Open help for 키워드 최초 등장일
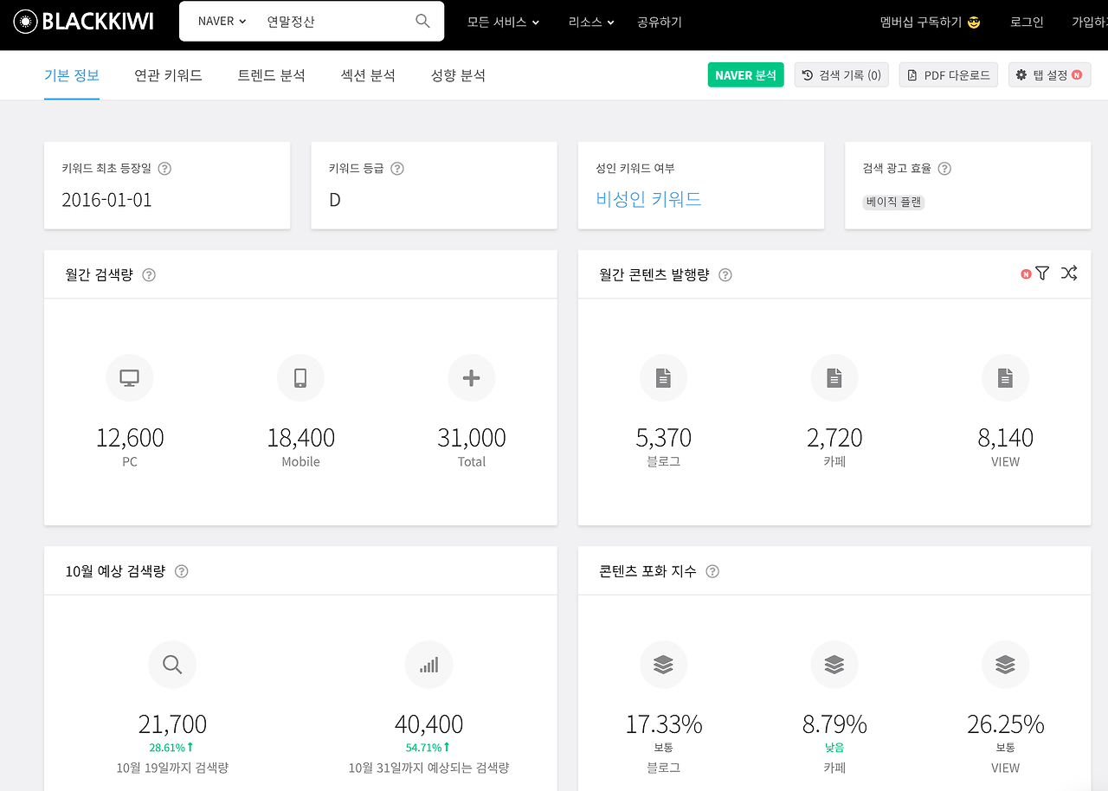 [x=164, y=169]
